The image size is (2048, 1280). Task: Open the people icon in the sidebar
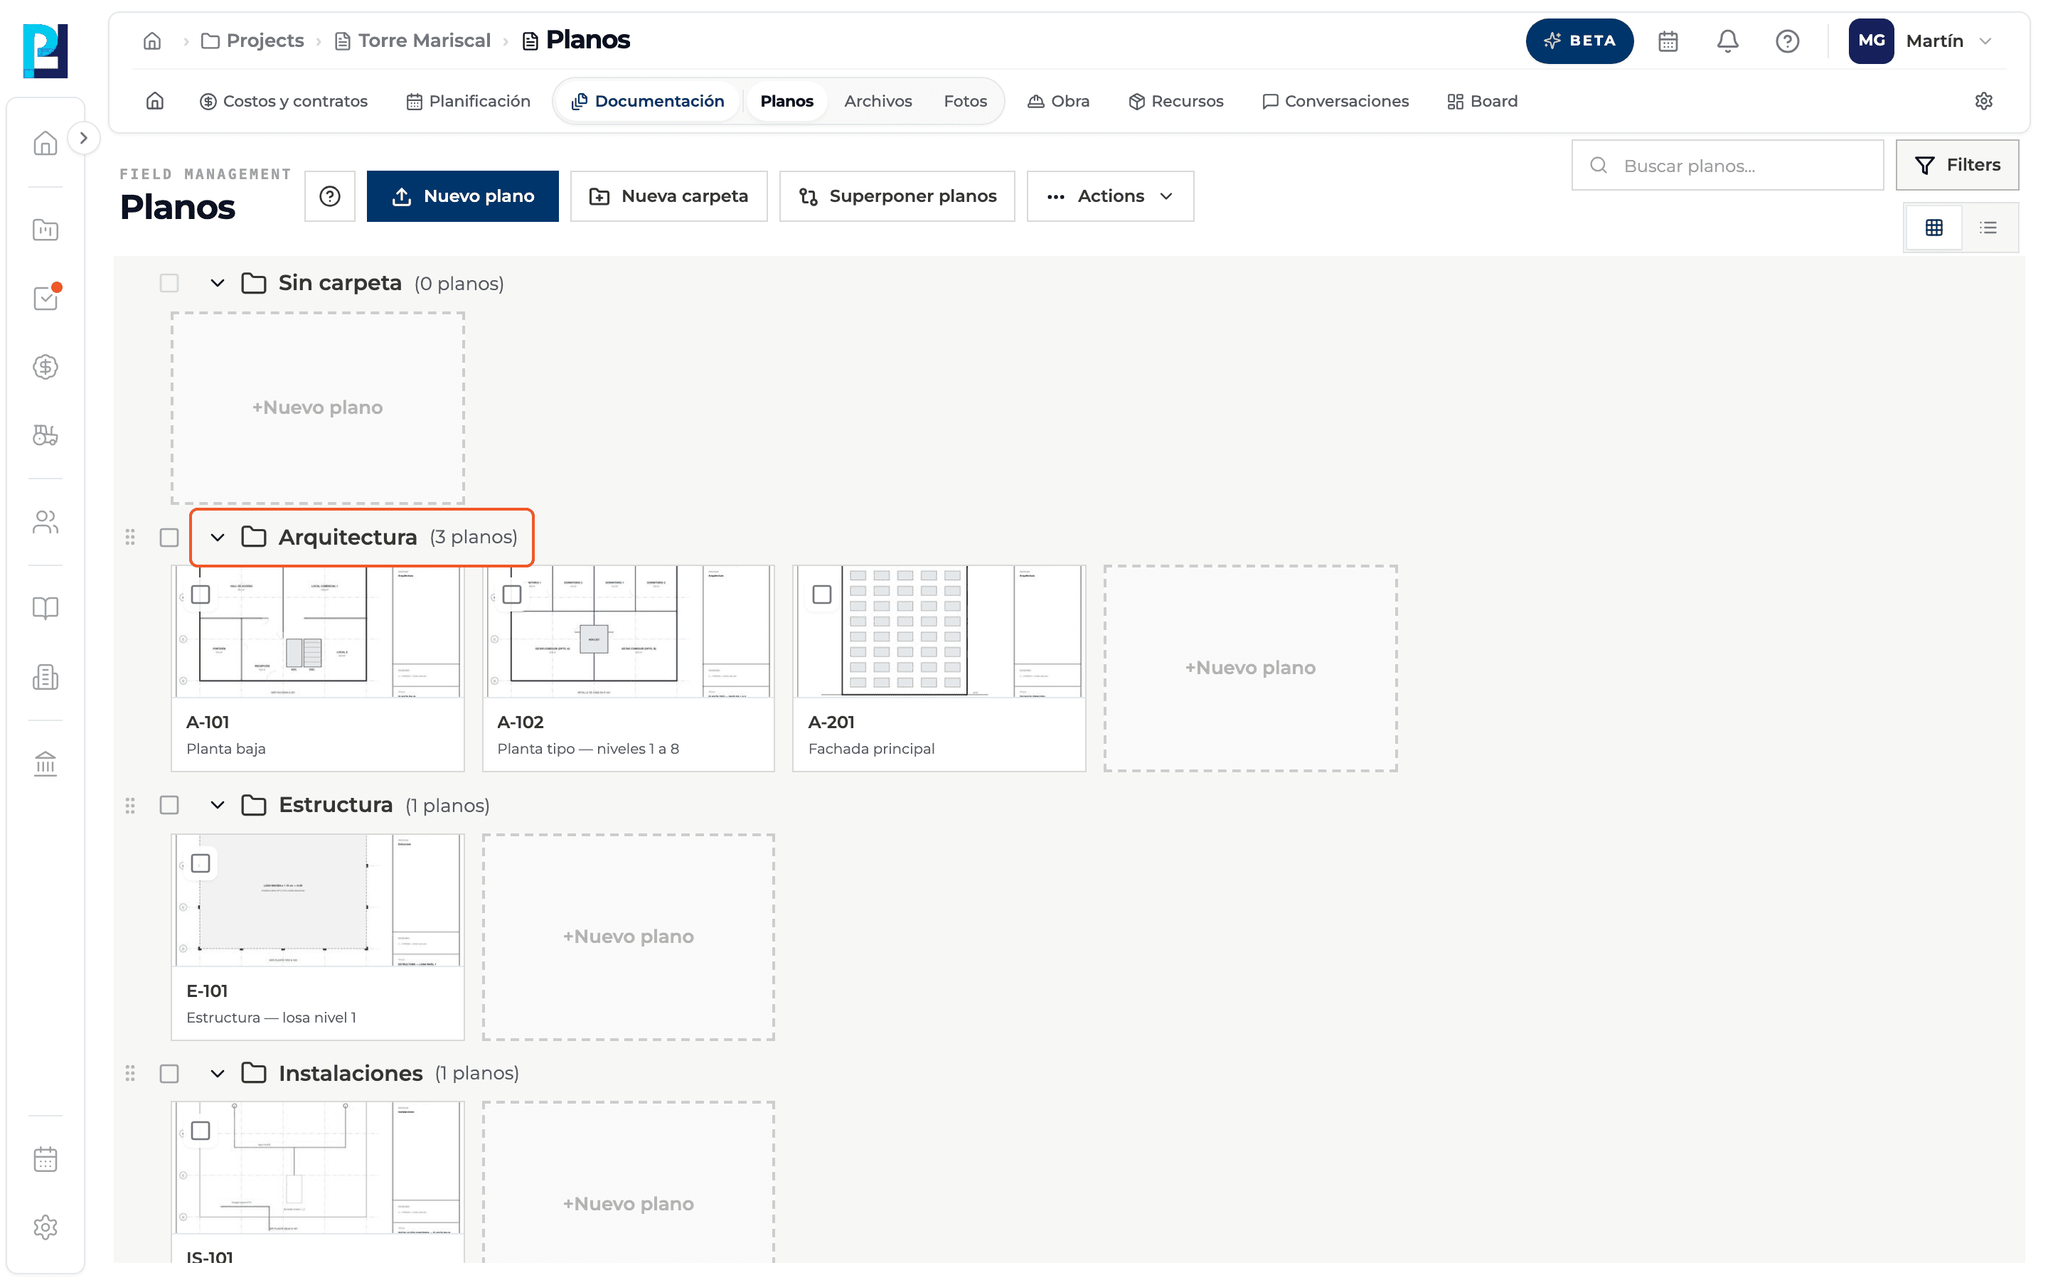[x=46, y=523]
